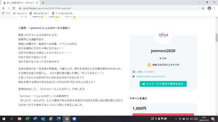Launch Outlook from the taskbar
The height and width of the screenshot is (122, 218).
pos(43,119)
